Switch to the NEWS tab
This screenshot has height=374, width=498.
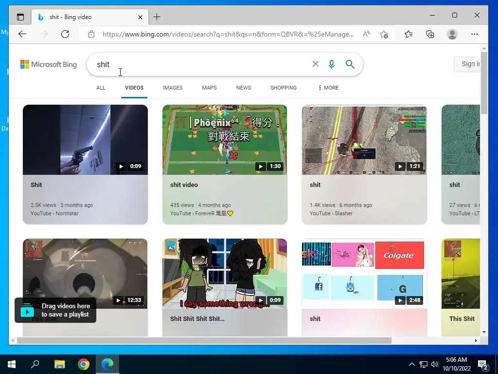(244, 88)
